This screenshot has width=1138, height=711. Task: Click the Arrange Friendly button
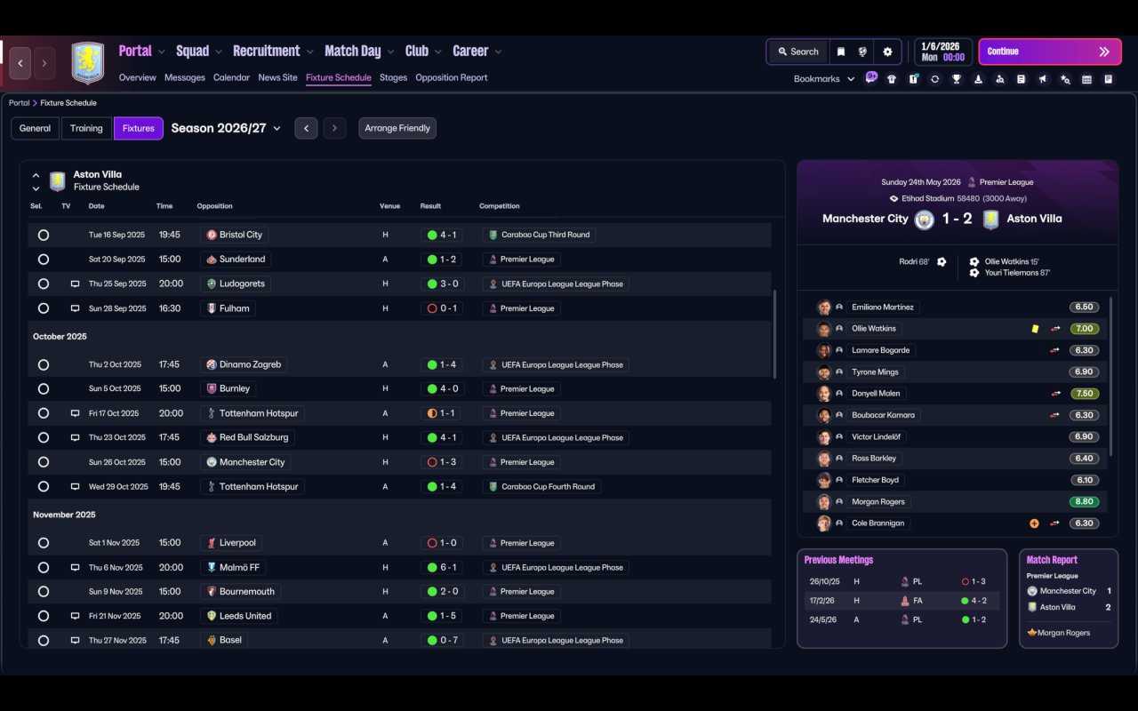click(397, 128)
